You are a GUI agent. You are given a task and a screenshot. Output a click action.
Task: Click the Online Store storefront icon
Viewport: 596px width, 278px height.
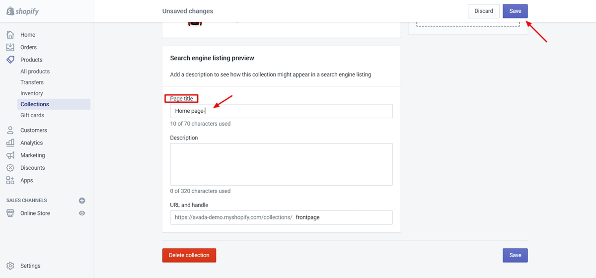10,213
